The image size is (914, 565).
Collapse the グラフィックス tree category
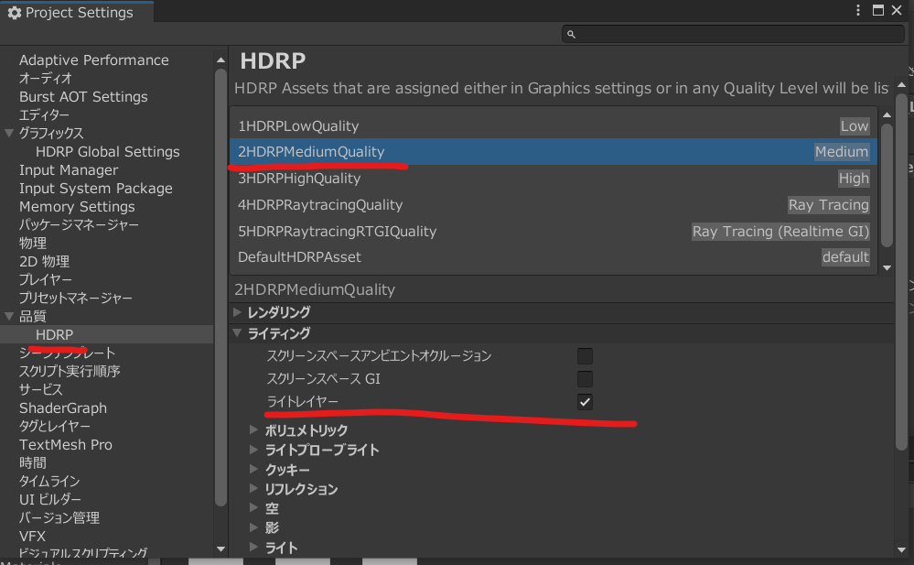(x=9, y=133)
